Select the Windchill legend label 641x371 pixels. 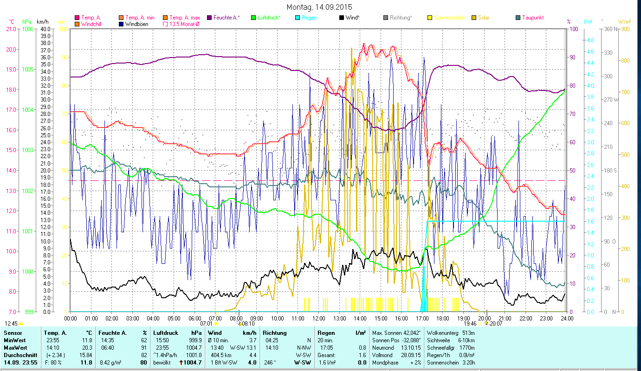pos(91,24)
